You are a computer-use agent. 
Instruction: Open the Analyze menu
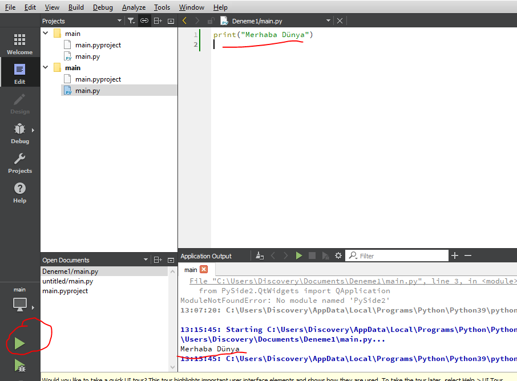tap(134, 7)
